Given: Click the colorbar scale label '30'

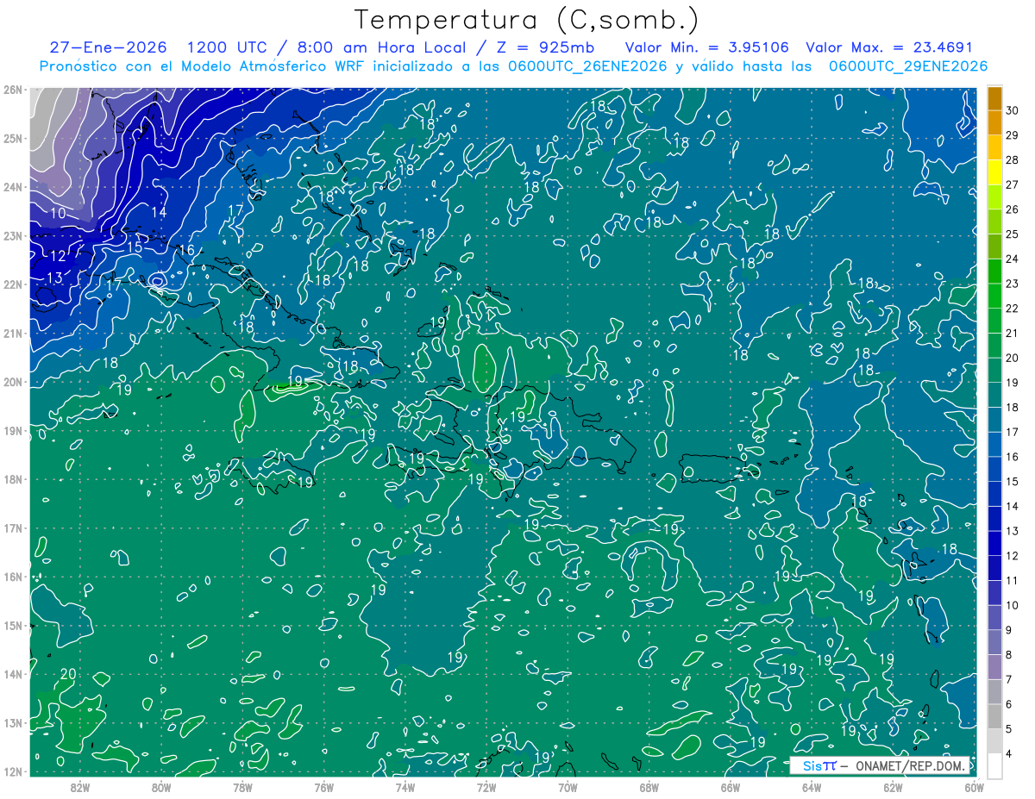Looking at the screenshot, I should (1013, 110).
